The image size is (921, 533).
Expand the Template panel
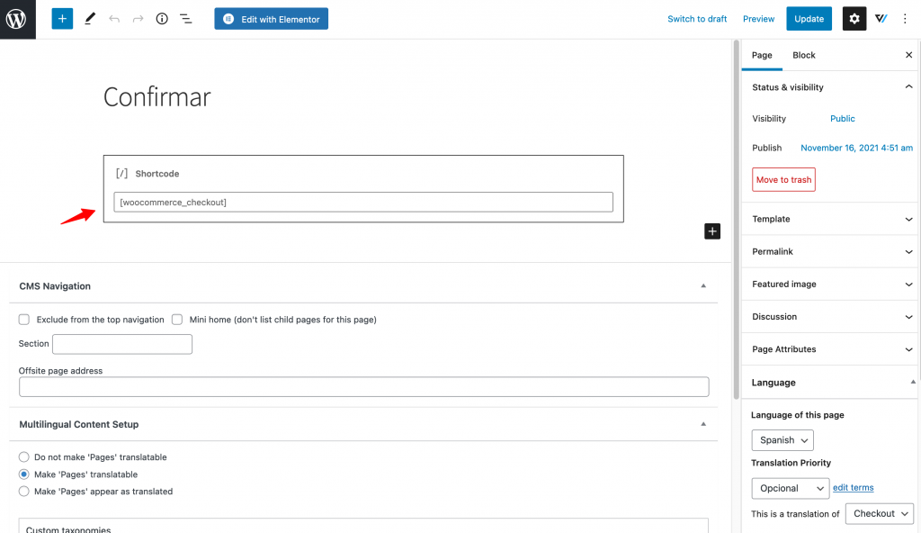click(x=830, y=219)
